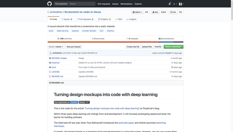
Task: Go to Marketplace in header
Action: tap(126, 4)
